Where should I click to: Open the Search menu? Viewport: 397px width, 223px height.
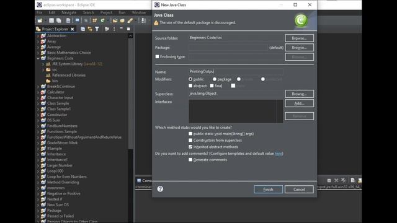click(x=88, y=12)
